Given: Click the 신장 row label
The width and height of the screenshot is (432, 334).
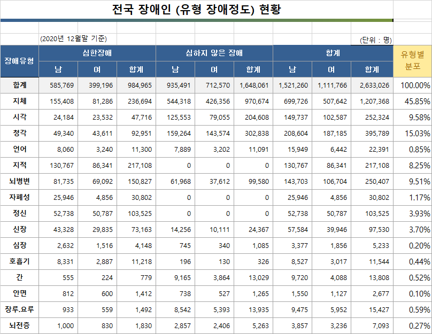Looking at the screenshot, I should click(x=19, y=229).
